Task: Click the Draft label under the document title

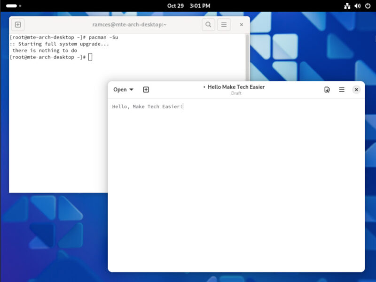Action: pyautogui.click(x=236, y=93)
